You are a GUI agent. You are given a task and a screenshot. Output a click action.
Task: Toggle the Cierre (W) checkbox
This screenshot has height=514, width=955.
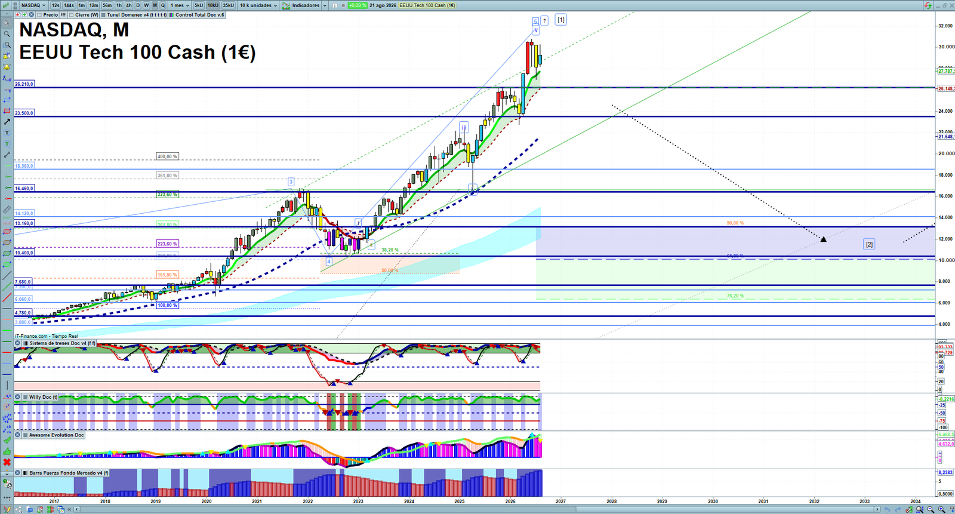click(x=71, y=15)
